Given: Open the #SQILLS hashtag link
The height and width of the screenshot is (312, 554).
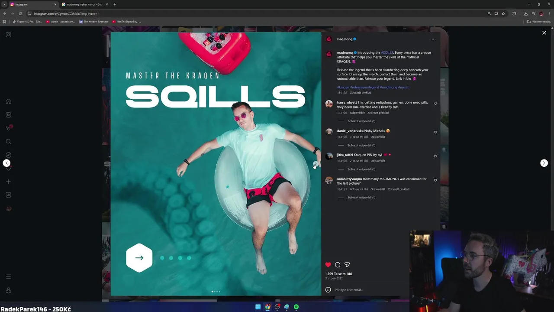Looking at the screenshot, I should click(x=387, y=52).
